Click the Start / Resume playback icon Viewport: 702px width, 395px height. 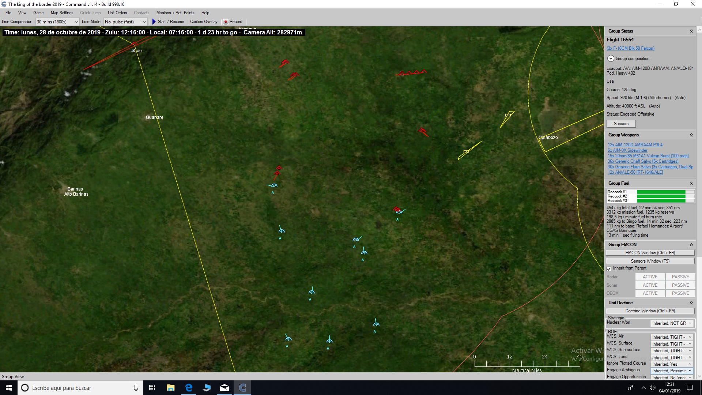pyautogui.click(x=154, y=22)
